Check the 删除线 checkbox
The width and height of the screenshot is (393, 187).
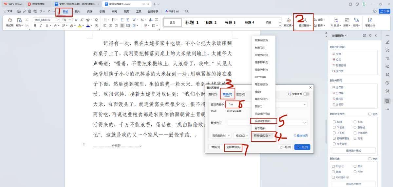point(355,127)
